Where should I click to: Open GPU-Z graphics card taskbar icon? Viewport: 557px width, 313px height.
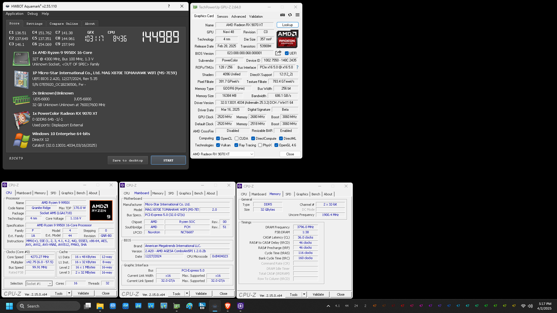[177, 306]
